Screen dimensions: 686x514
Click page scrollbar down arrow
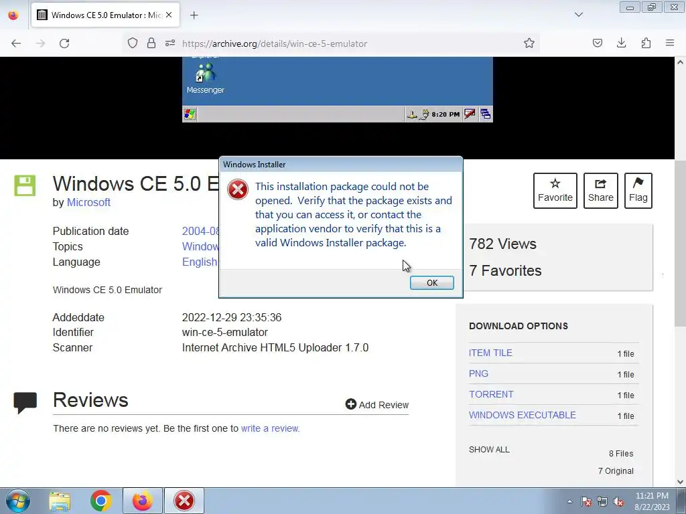pyautogui.click(x=681, y=482)
